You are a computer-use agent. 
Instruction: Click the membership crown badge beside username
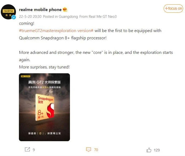[65, 10]
